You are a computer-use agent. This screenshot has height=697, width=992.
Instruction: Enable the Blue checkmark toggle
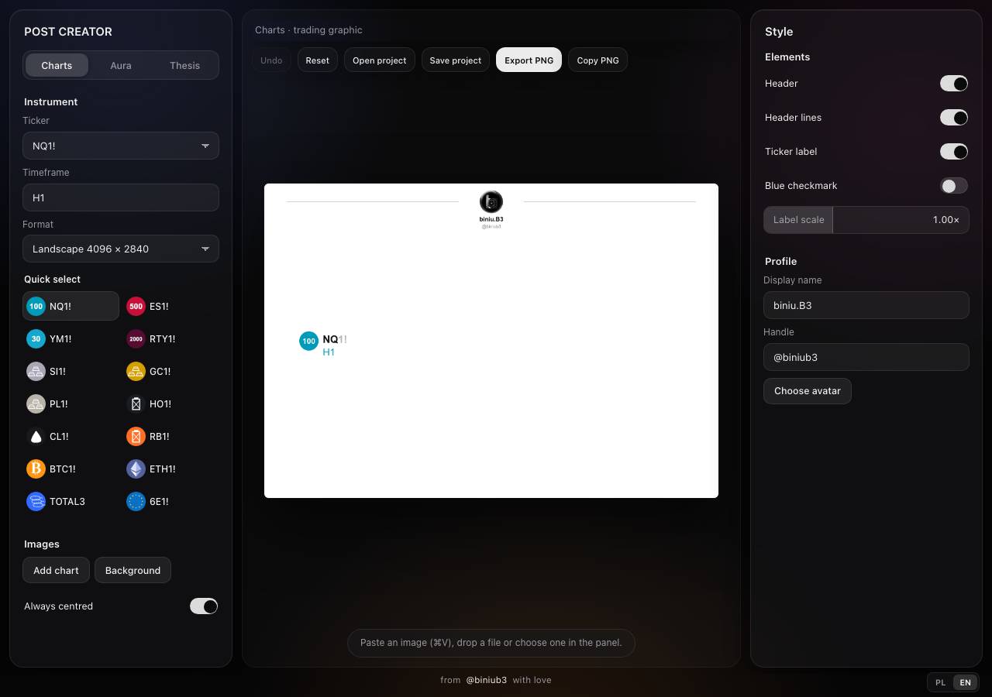[x=954, y=185]
